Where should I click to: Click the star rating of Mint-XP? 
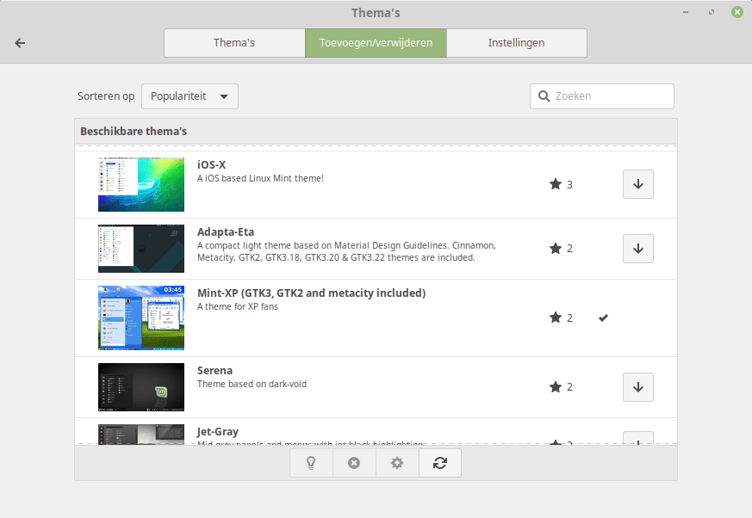click(561, 318)
